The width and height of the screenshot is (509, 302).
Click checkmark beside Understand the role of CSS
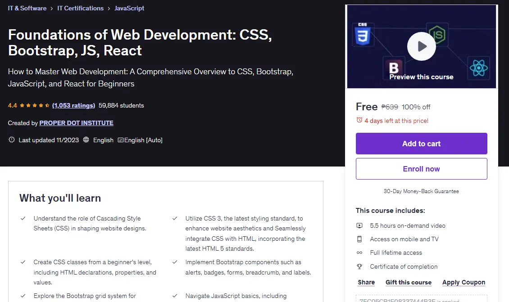pyautogui.click(x=23, y=218)
